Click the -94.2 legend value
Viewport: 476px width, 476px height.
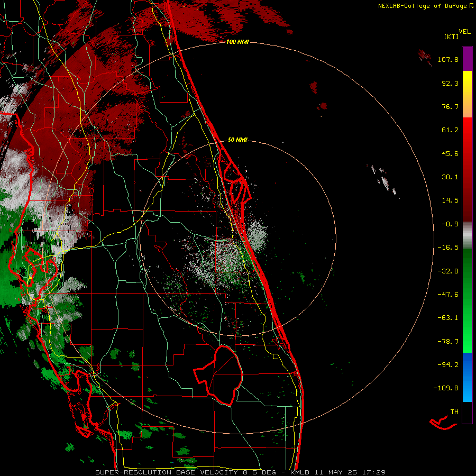point(448,364)
